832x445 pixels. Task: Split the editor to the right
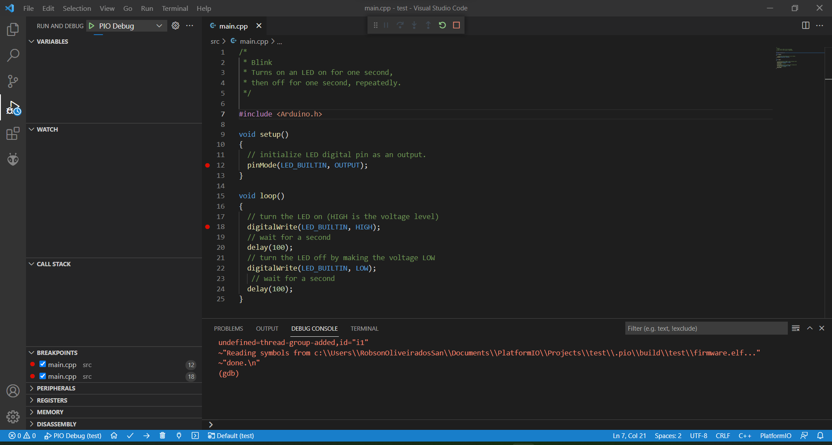point(806,26)
